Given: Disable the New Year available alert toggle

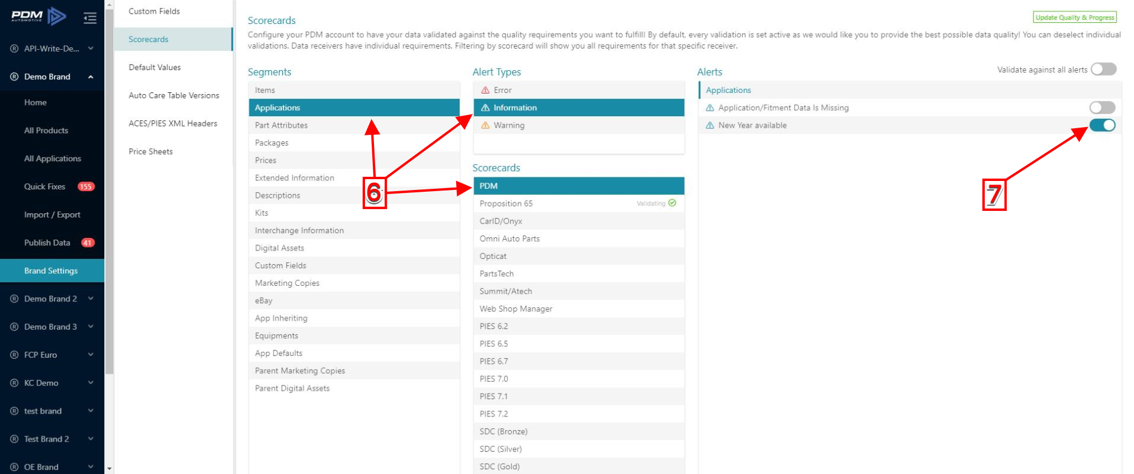Looking at the screenshot, I should pyautogui.click(x=1102, y=125).
